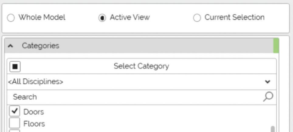Click the category list scrollbar thumb
The image size is (293, 132).
tap(273, 129)
